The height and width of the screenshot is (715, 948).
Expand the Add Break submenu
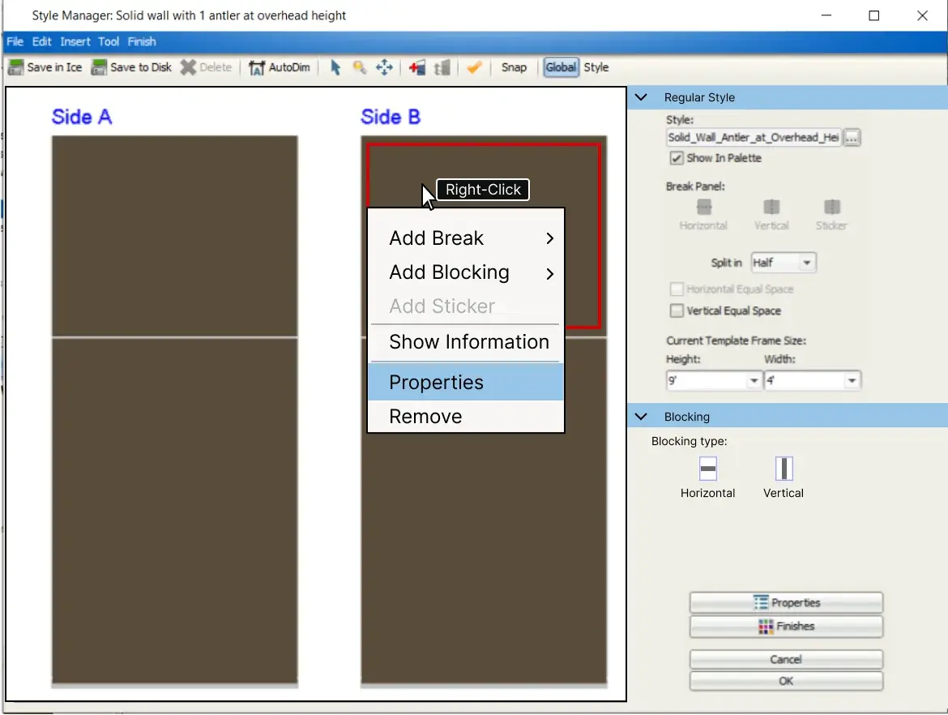[x=466, y=238]
